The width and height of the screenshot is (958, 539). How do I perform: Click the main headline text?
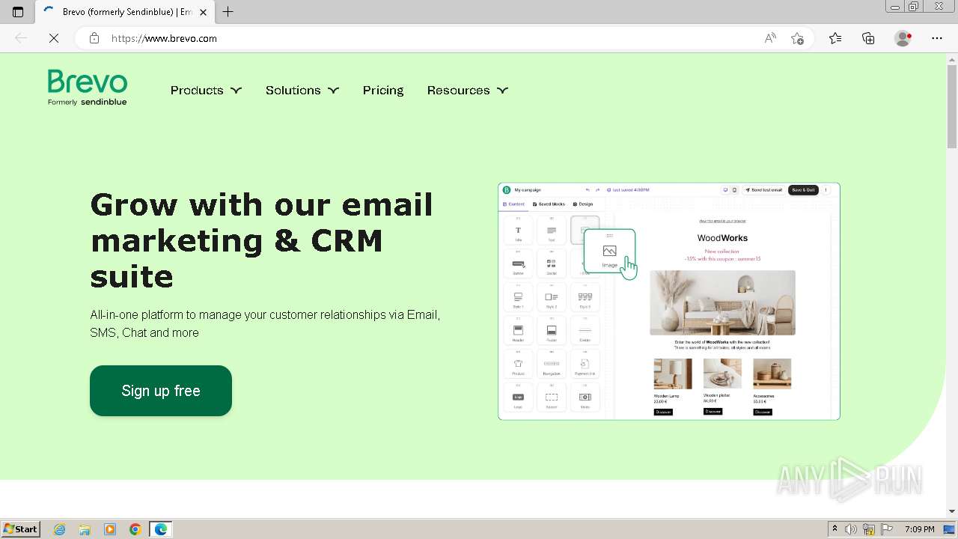point(262,240)
